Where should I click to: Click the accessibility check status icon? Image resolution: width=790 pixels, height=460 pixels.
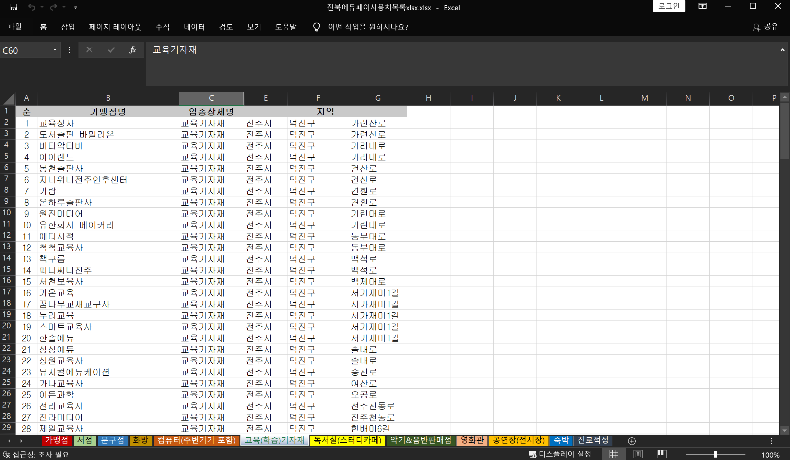(6, 455)
